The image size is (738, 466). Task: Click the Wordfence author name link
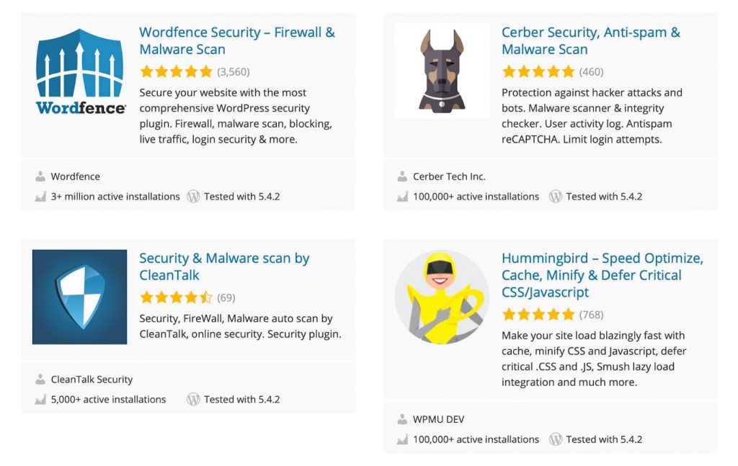(75, 175)
